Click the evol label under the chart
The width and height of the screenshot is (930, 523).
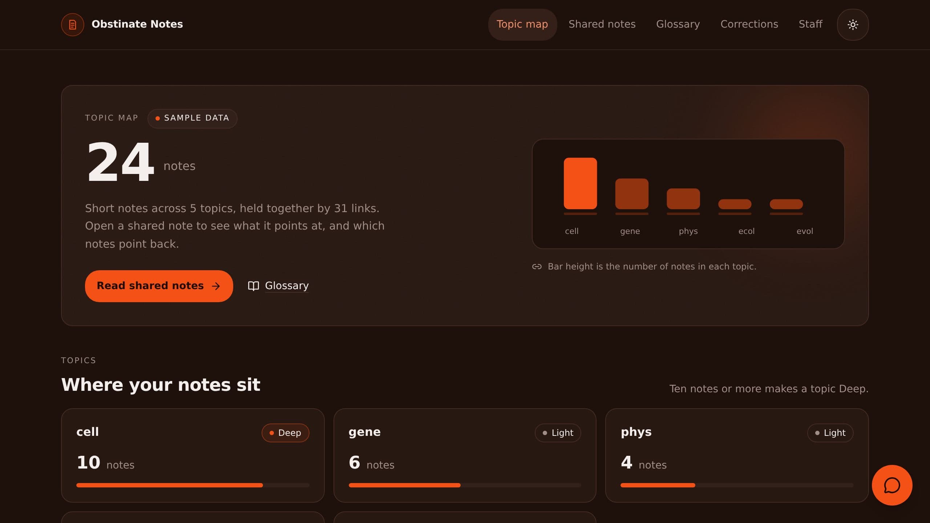(805, 231)
